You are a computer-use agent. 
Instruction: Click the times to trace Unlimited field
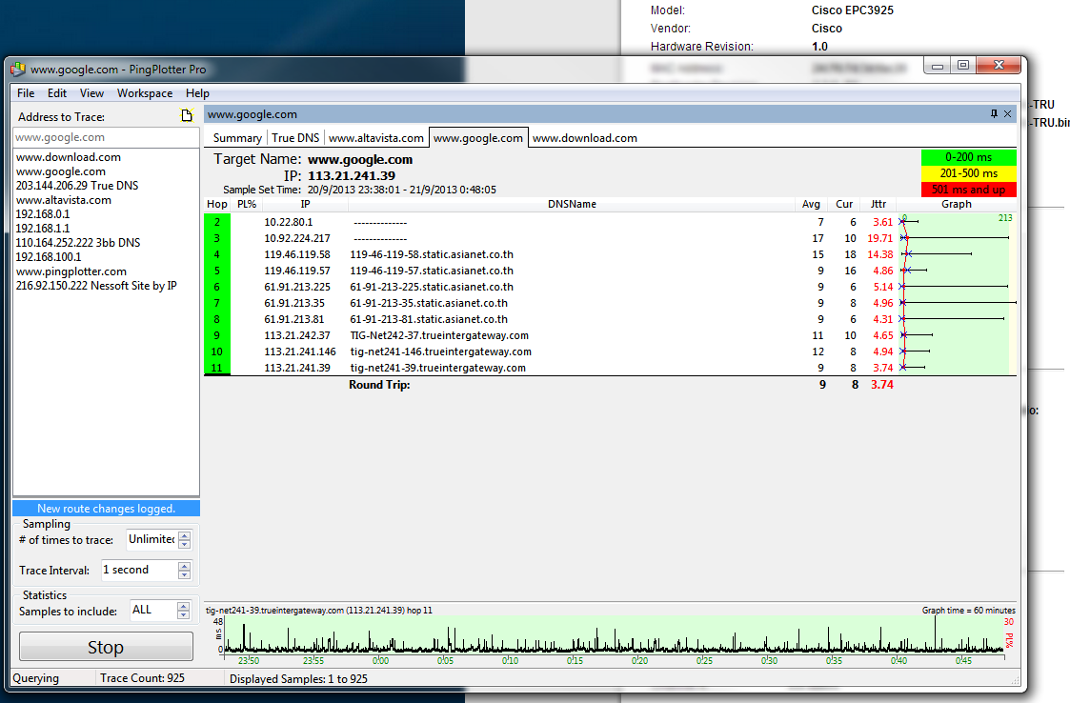tap(152, 539)
